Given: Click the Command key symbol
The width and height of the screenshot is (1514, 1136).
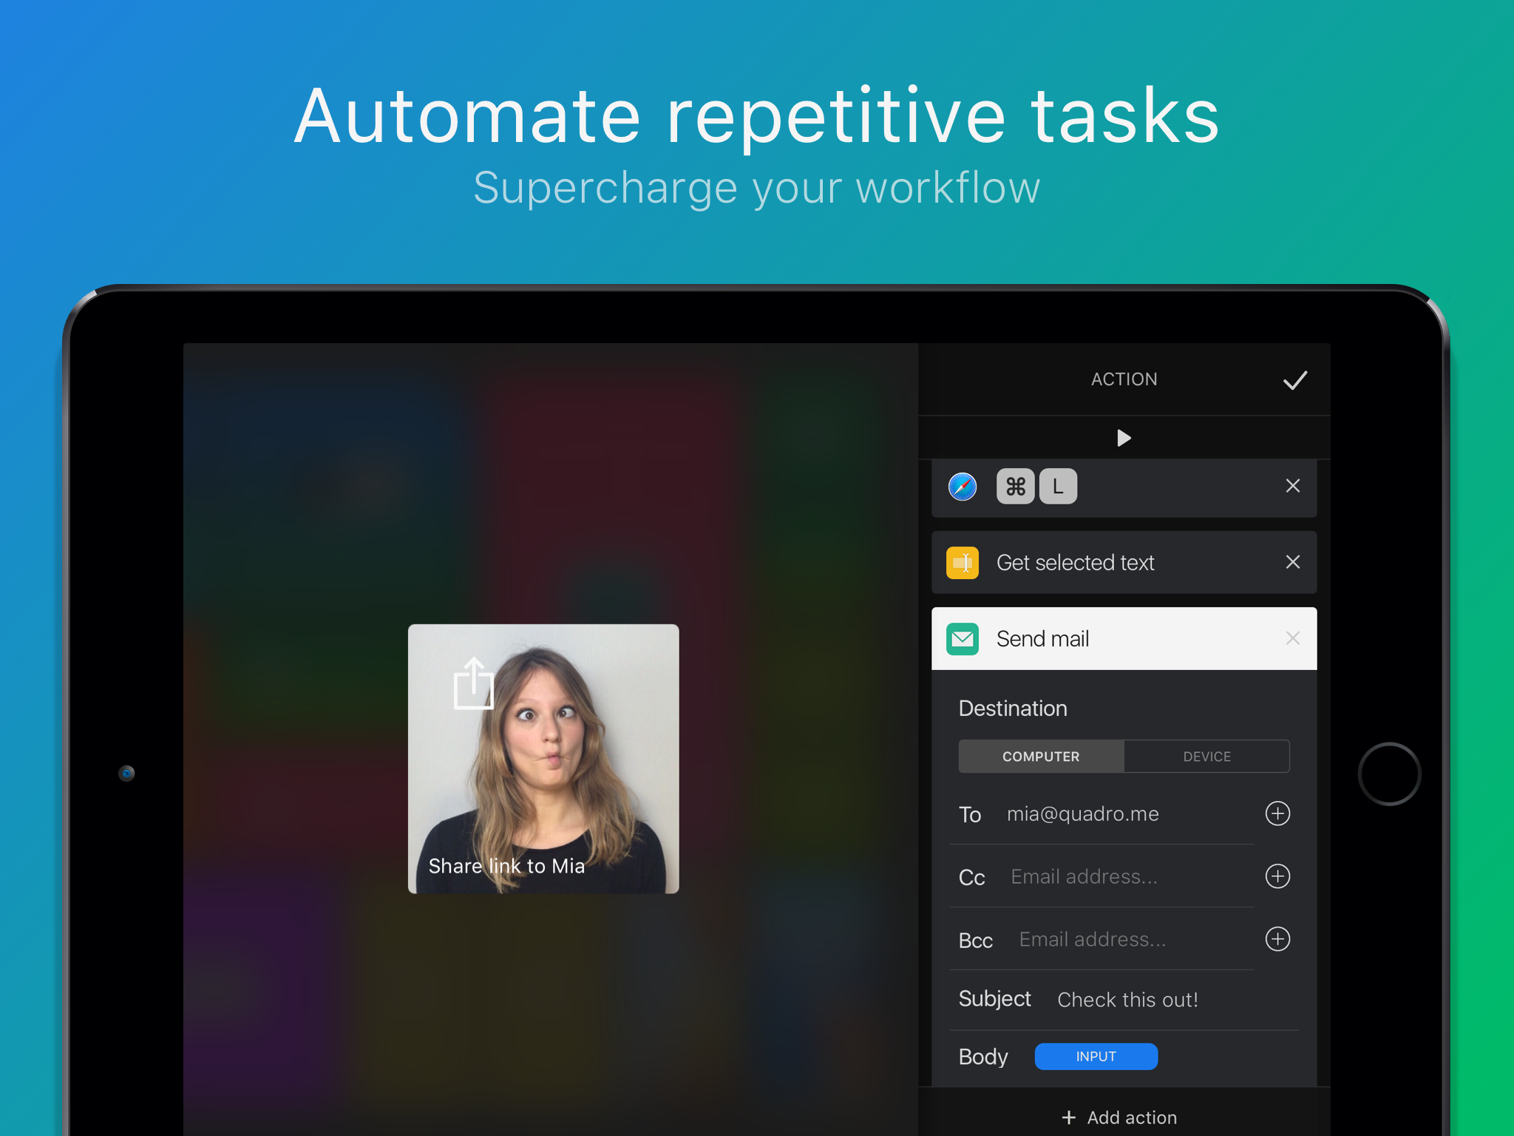Looking at the screenshot, I should pyautogui.click(x=1015, y=487).
